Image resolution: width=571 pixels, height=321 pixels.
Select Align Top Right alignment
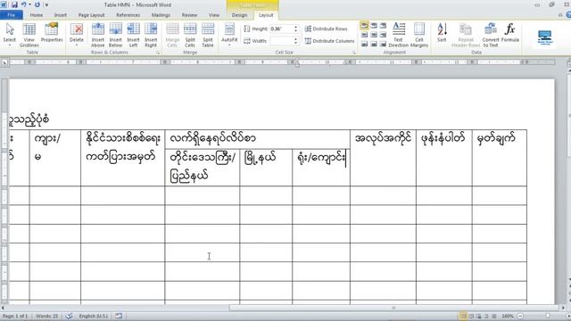[x=383, y=26]
